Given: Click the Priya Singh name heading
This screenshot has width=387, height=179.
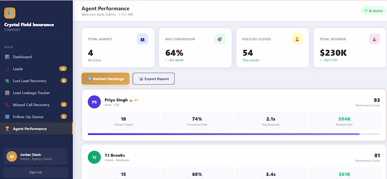Looking at the screenshot, I should [x=116, y=100].
